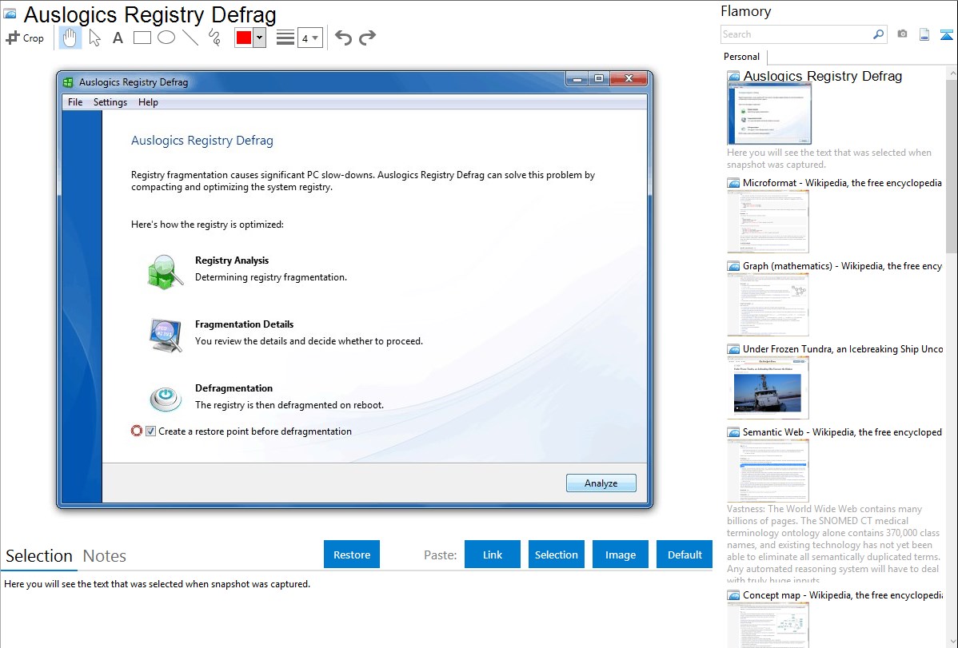Click the search magnifier icon
Screen dimensions: 958x648
click(x=878, y=34)
